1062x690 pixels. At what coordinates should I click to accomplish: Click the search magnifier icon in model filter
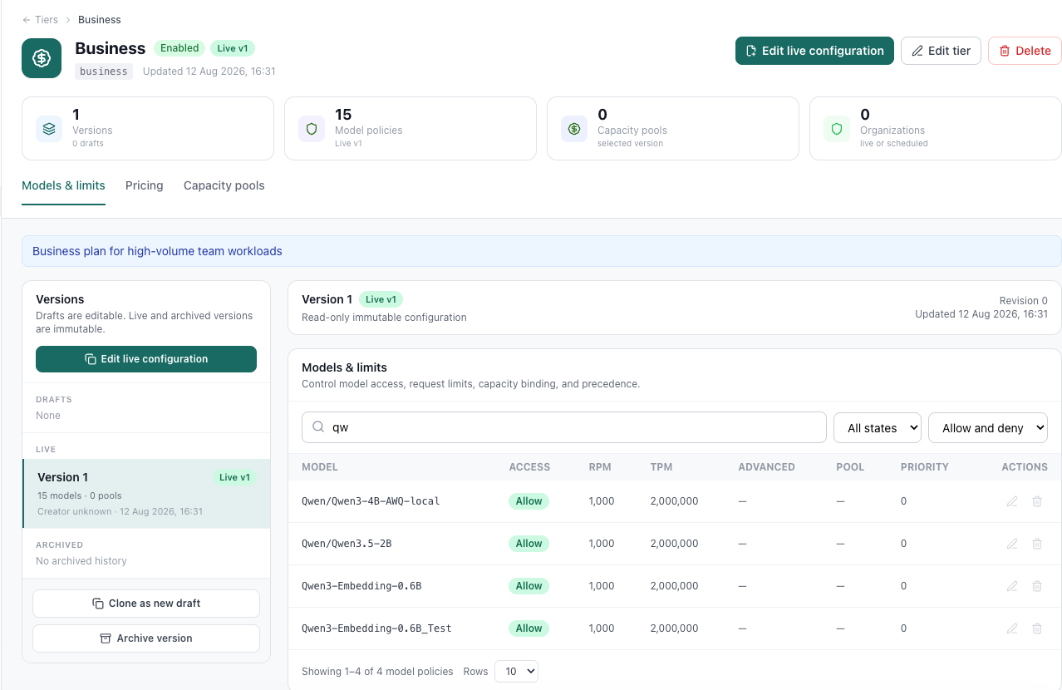click(x=318, y=427)
